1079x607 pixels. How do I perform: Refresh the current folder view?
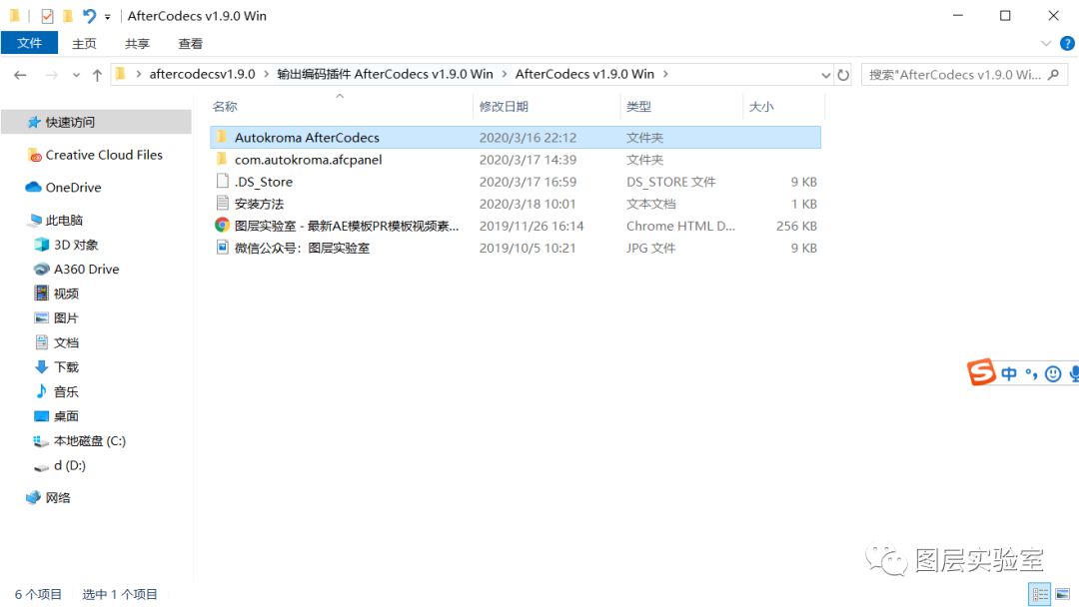coord(843,74)
